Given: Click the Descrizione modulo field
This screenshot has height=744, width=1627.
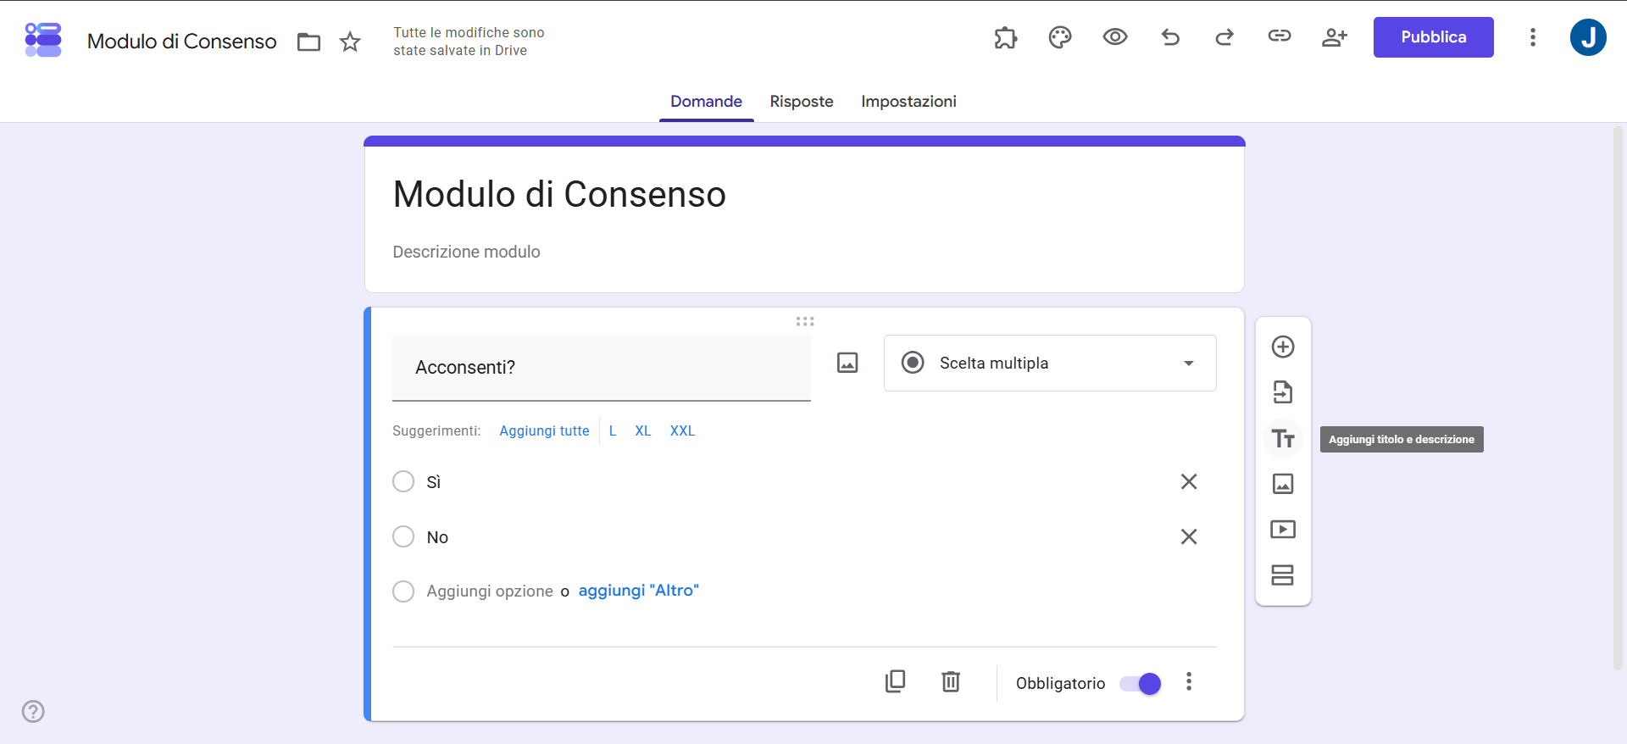Looking at the screenshot, I should (466, 252).
